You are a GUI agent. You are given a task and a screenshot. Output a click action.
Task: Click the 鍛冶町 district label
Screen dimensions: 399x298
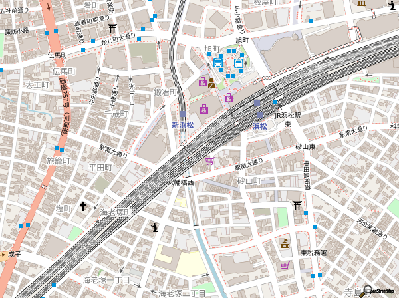click(x=166, y=92)
